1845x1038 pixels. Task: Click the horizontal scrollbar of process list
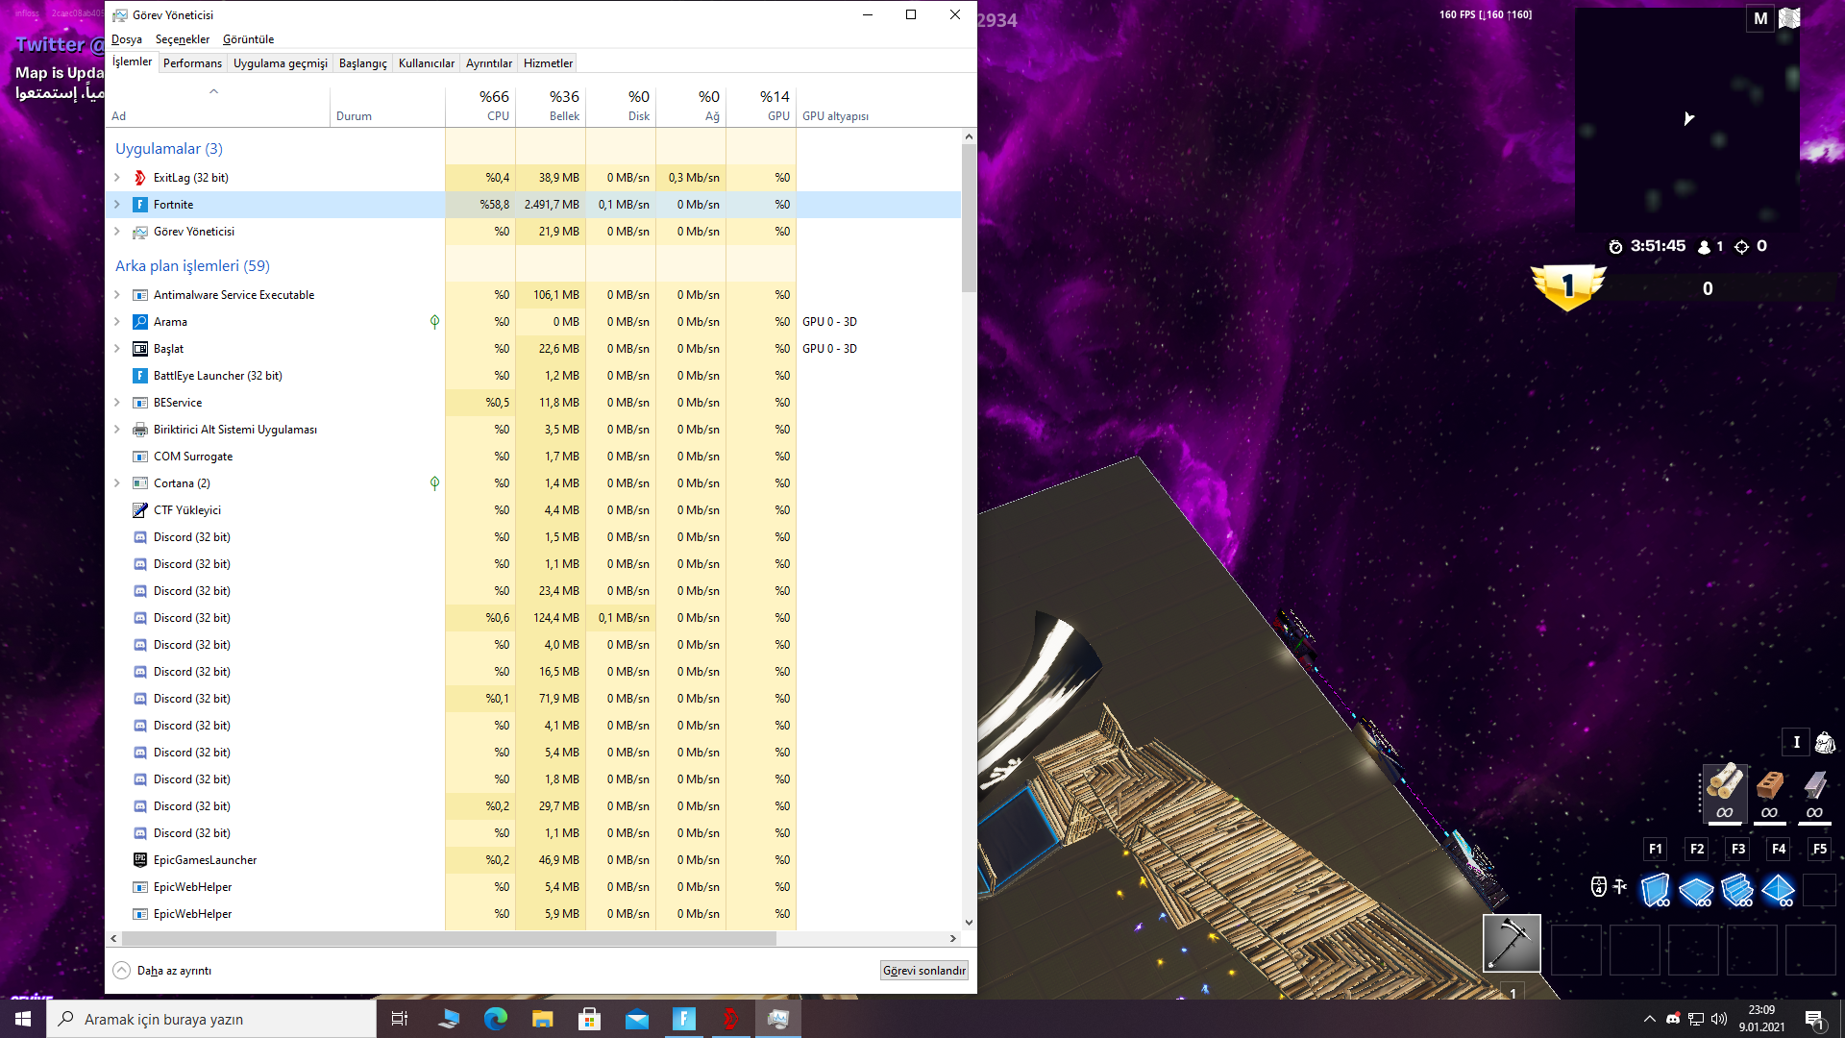(449, 938)
